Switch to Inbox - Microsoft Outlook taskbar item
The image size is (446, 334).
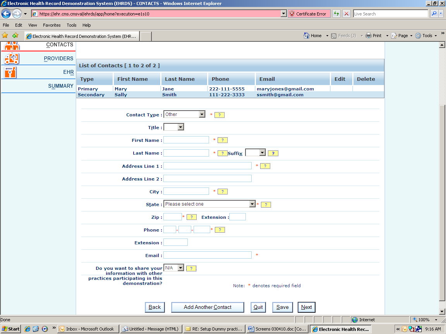click(x=88, y=329)
